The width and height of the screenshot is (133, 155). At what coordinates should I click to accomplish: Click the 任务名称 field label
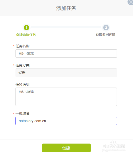coord(23,46)
